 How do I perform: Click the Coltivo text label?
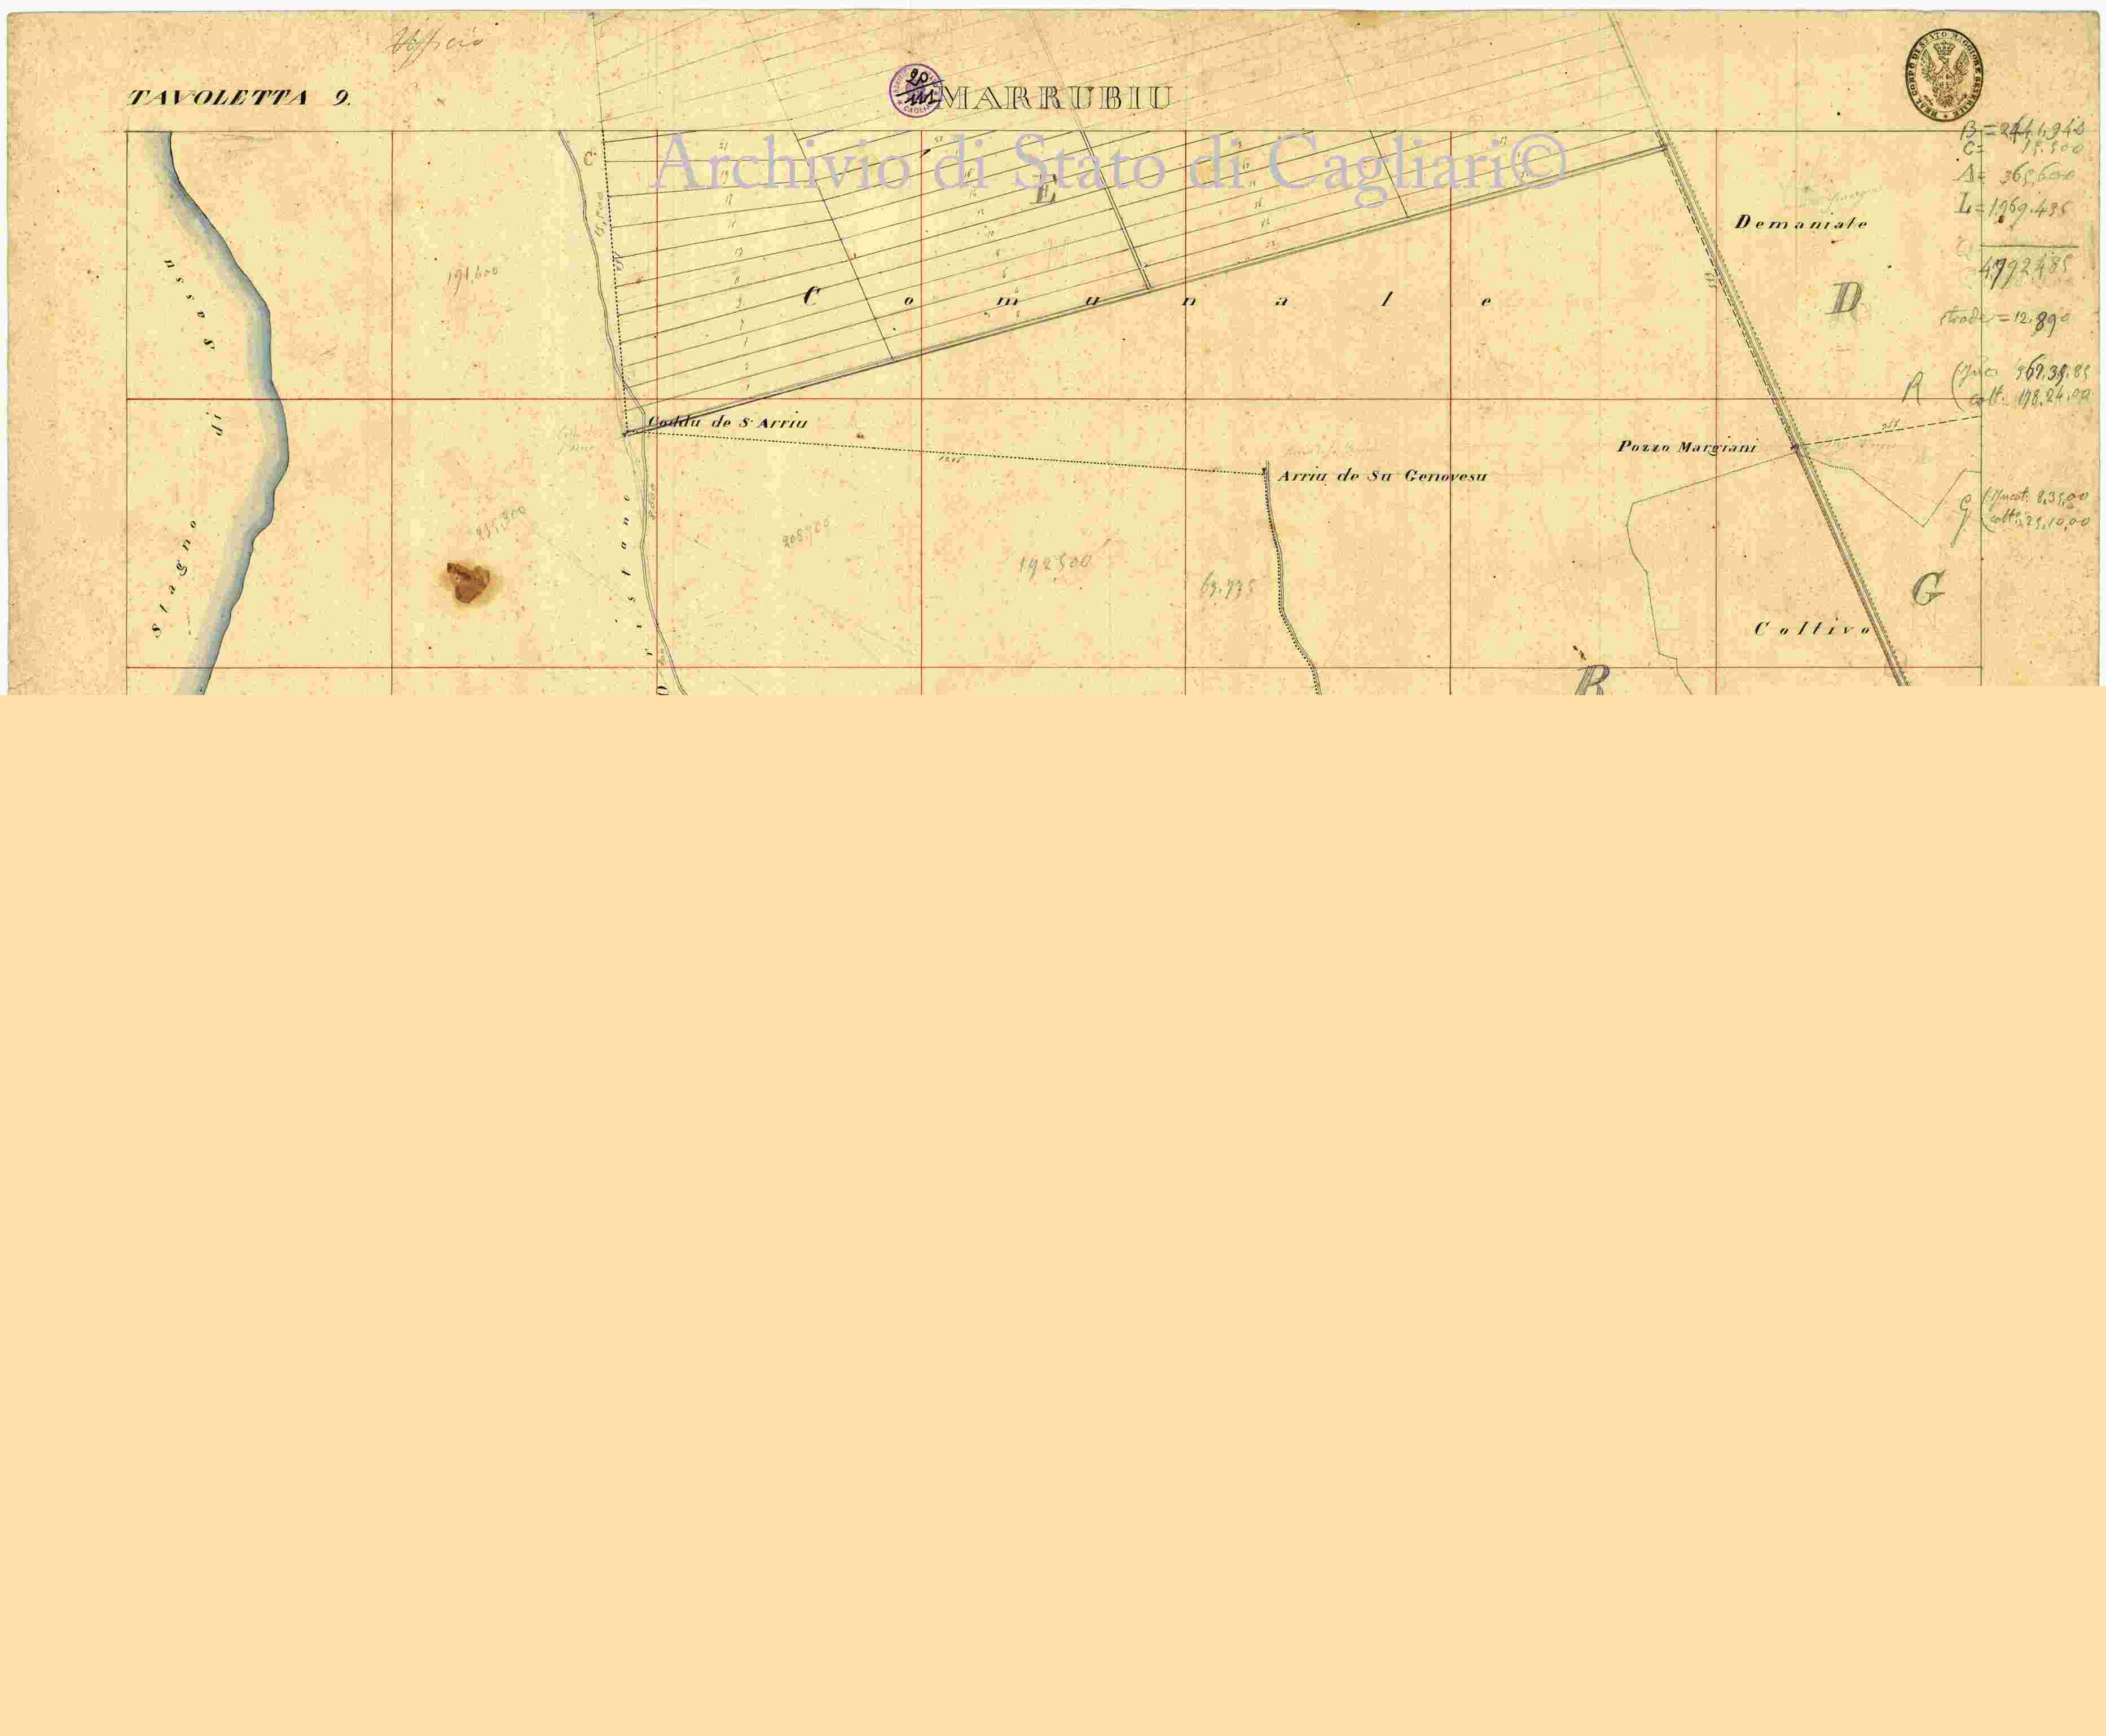(x=1812, y=629)
